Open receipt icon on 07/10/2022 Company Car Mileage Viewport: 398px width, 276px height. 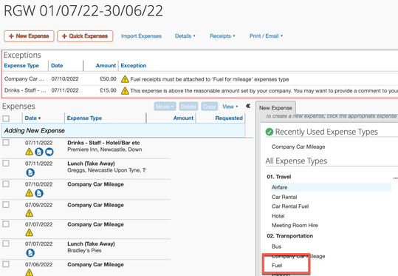click(x=39, y=193)
